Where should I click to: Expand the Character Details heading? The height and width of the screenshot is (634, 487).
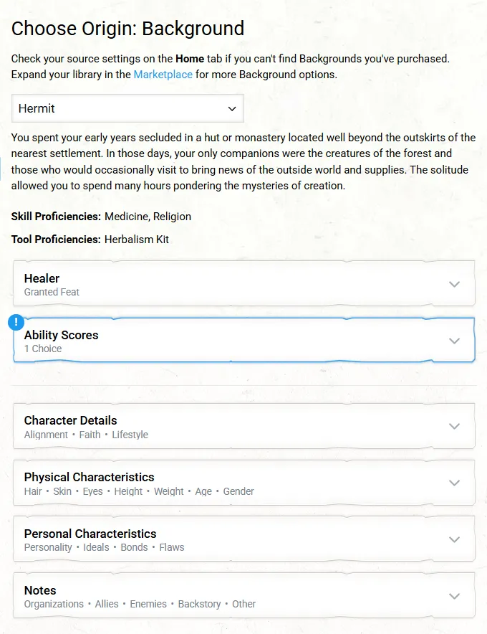coord(70,420)
